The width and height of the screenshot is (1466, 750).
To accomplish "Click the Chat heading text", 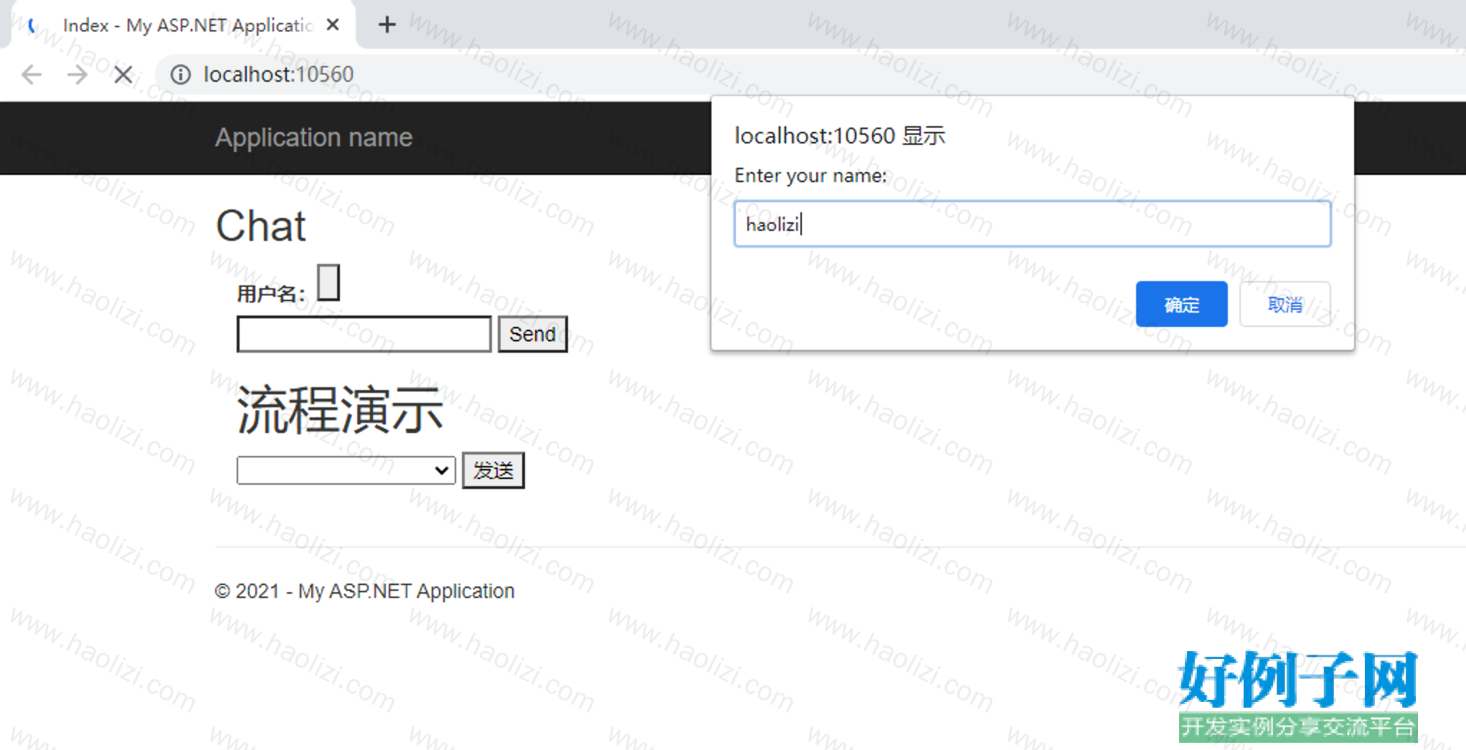I will point(261,226).
